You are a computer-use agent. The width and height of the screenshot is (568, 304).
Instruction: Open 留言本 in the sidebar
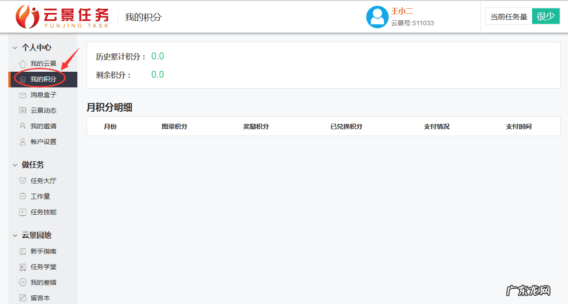[x=40, y=298]
